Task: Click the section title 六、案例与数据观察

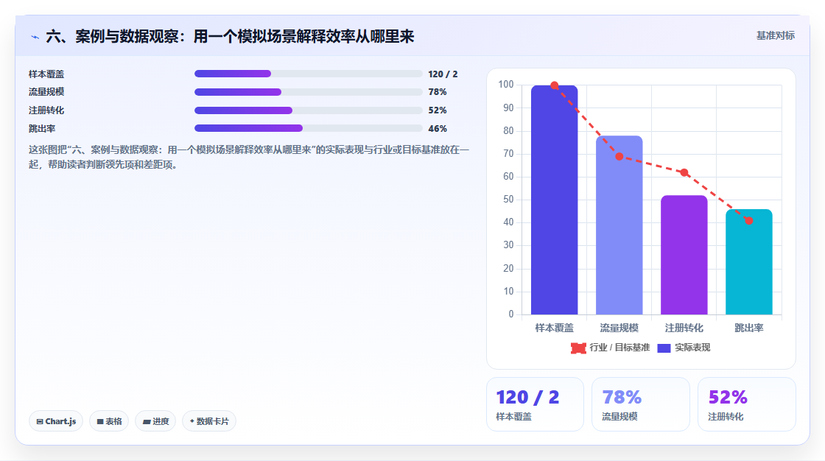Action: pyautogui.click(x=230, y=36)
